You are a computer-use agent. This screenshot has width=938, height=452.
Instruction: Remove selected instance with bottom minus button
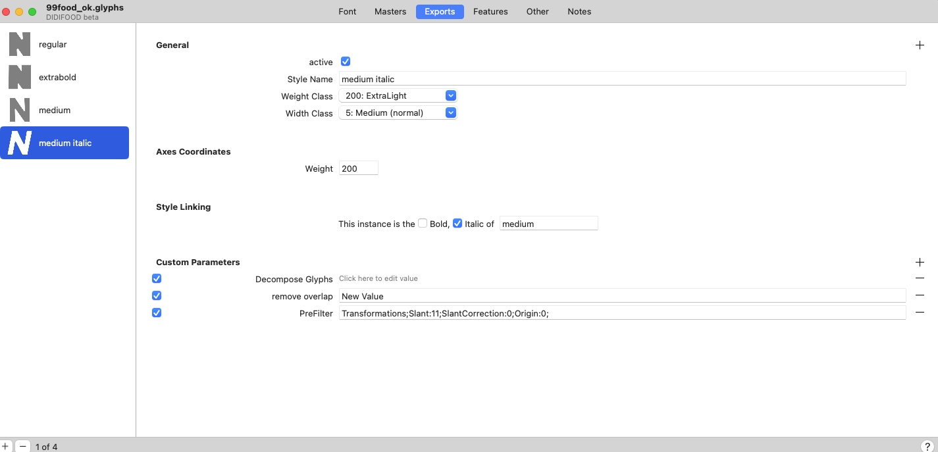tap(22, 446)
